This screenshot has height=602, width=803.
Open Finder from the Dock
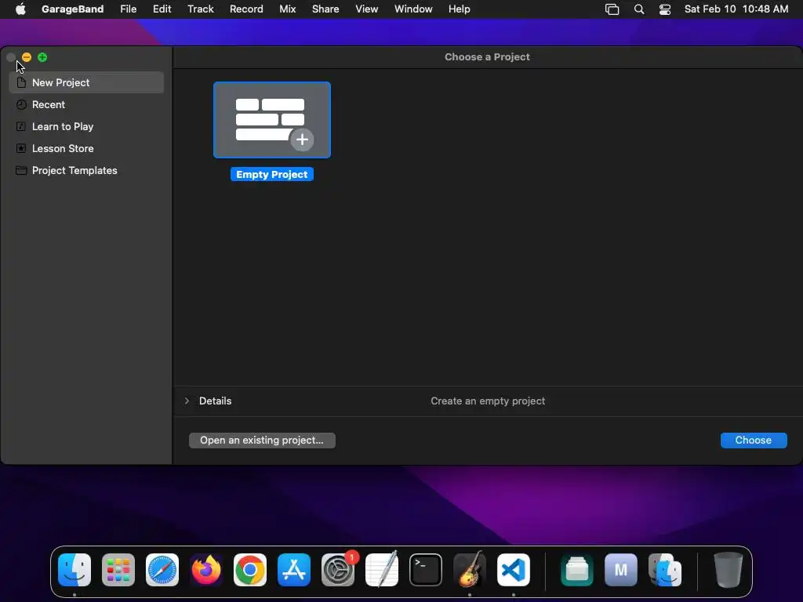[x=74, y=570]
